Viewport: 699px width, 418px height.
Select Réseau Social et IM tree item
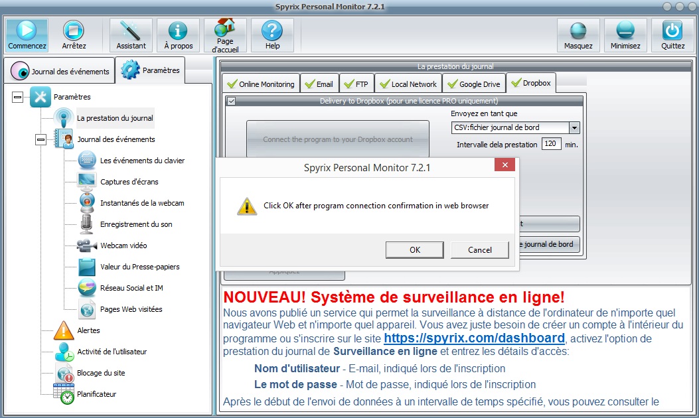point(131,288)
